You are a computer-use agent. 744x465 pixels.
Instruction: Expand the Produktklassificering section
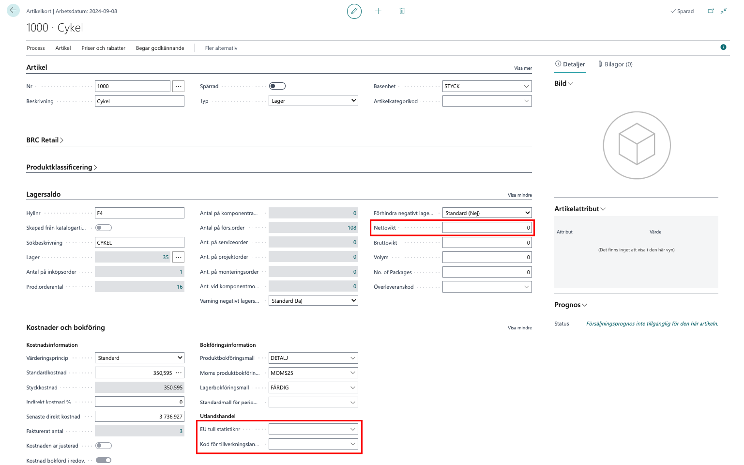pyautogui.click(x=61, y=167)
